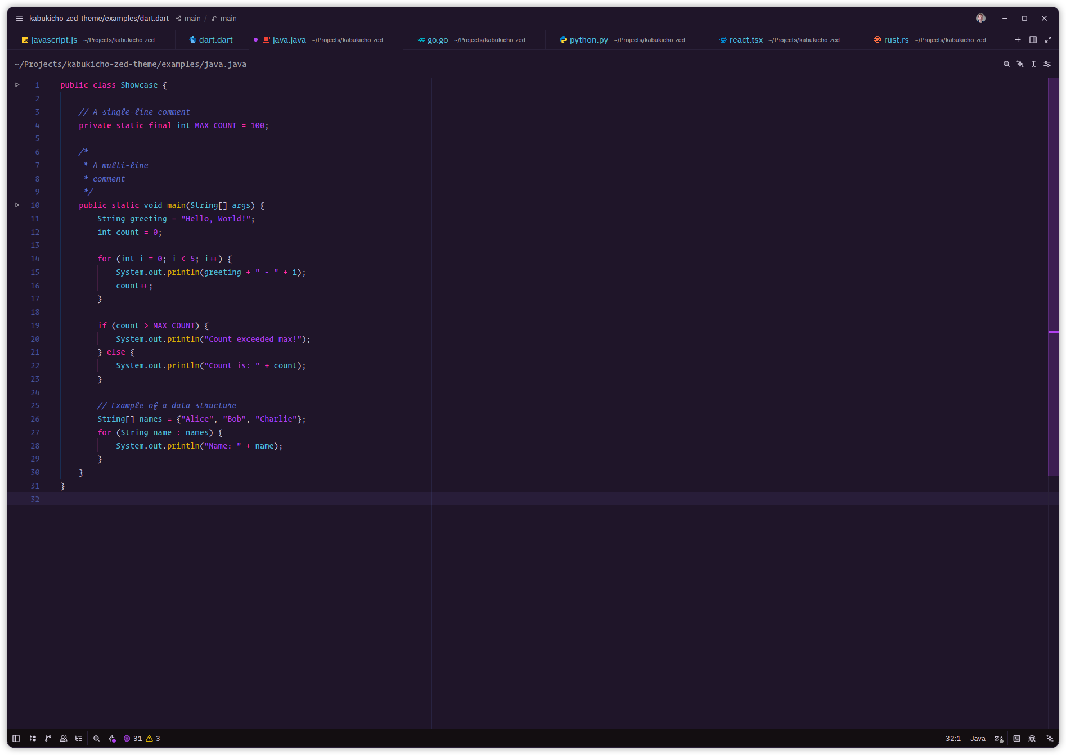Toggle the project panel in status bar

[33, 739]
